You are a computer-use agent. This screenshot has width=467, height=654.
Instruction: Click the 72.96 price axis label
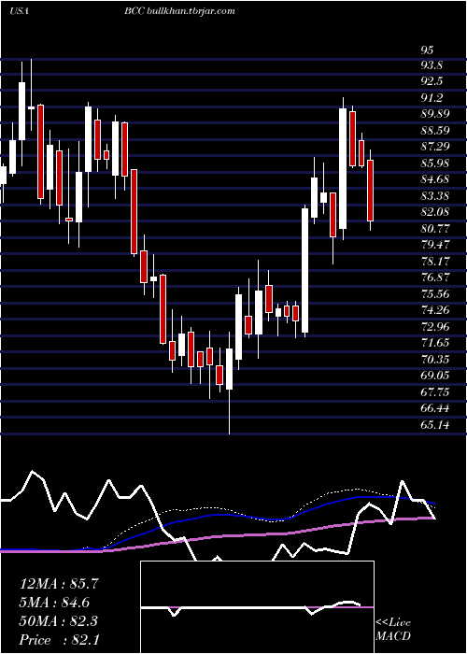(434, 326)
